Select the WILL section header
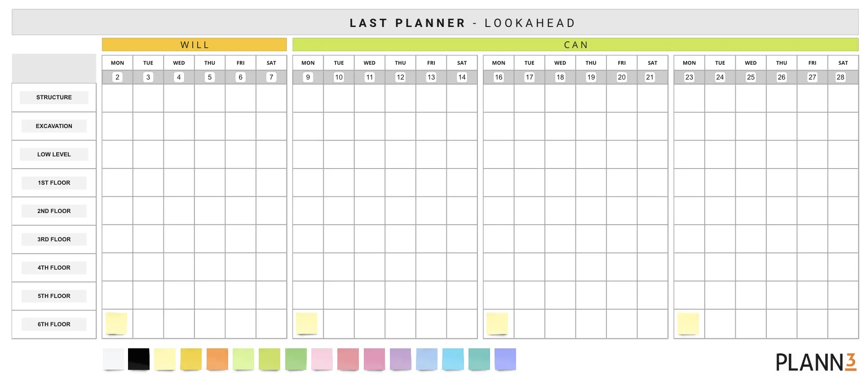 pyautogui.click(x=194, y=45)
